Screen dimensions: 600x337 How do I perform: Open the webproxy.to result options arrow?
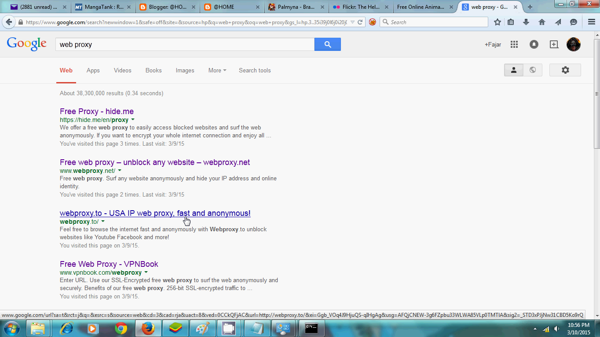103,222
